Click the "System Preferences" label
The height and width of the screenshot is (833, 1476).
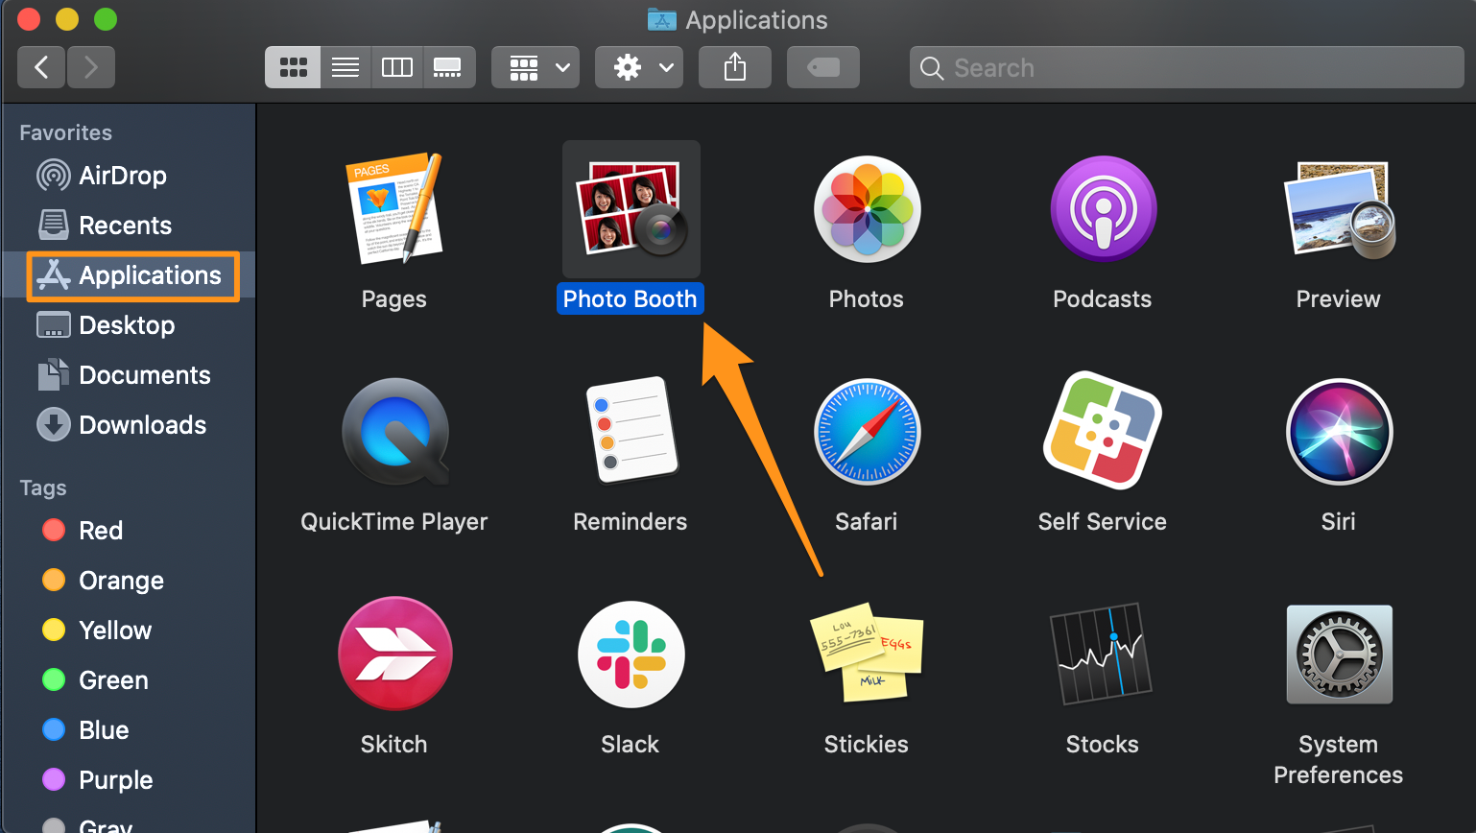point(1339,759)
